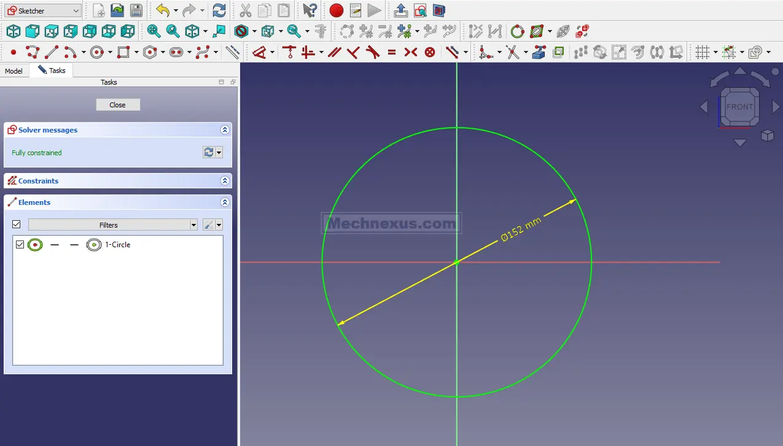Open the Sketcher workbench dropdown
The image size is (783, 446).
point(42,10)
